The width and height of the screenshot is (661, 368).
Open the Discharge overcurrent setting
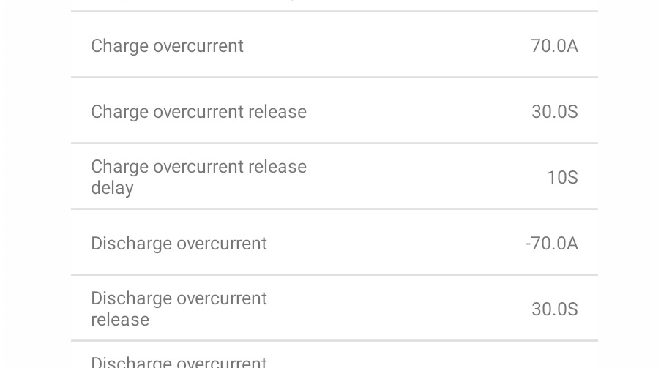pos(334,243)
